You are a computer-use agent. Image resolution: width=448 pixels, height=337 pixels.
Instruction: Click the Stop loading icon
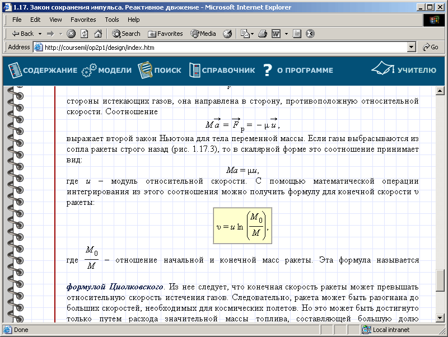click(72, 34)
